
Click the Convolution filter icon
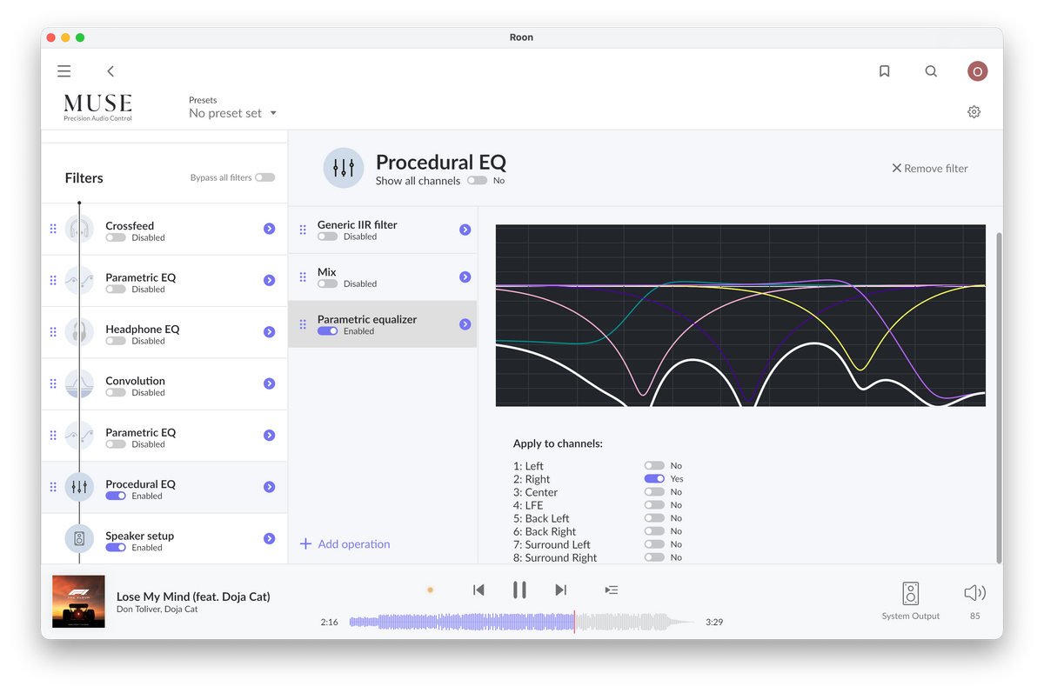point(79,384)
